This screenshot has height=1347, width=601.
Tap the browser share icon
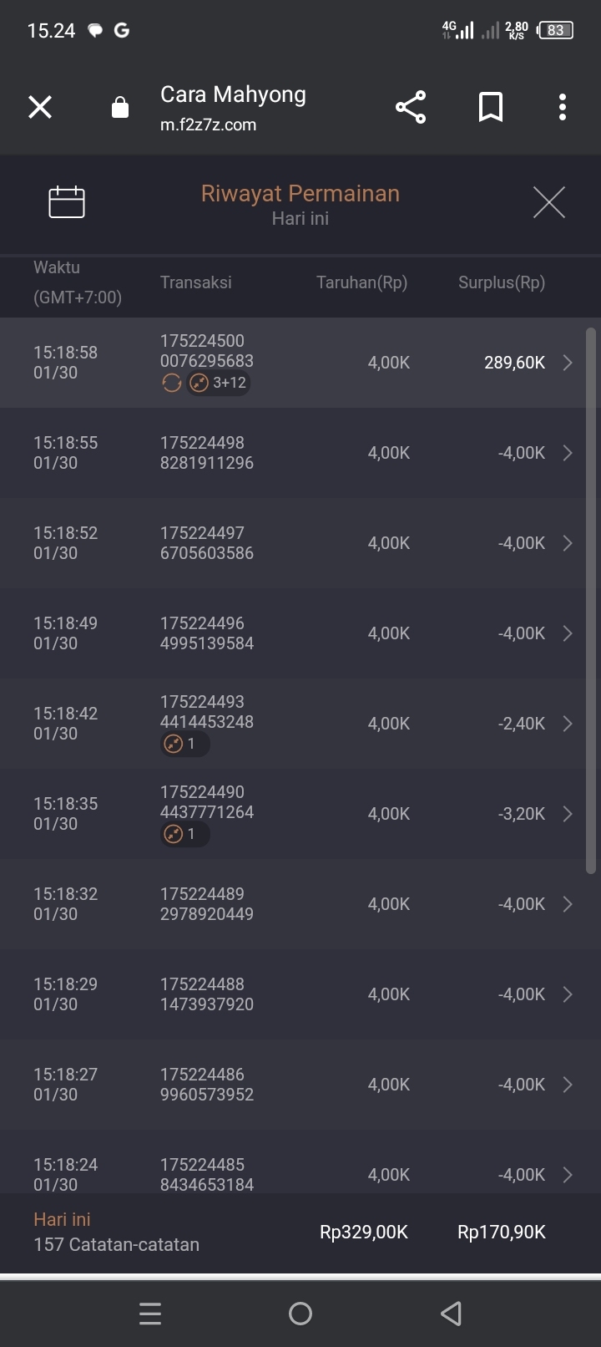410,107
